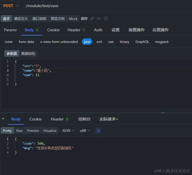Click the "name":"唐小码" line in editor

(37, 70)
